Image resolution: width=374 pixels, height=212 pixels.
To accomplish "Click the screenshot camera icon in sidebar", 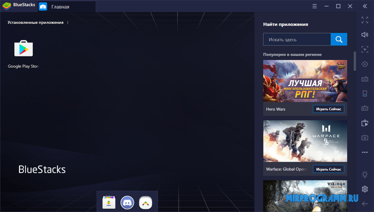I will click(x=365, y=138).
